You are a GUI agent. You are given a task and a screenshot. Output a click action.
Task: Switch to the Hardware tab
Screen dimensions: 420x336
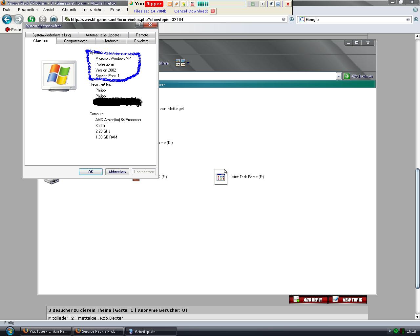[111, 41]
